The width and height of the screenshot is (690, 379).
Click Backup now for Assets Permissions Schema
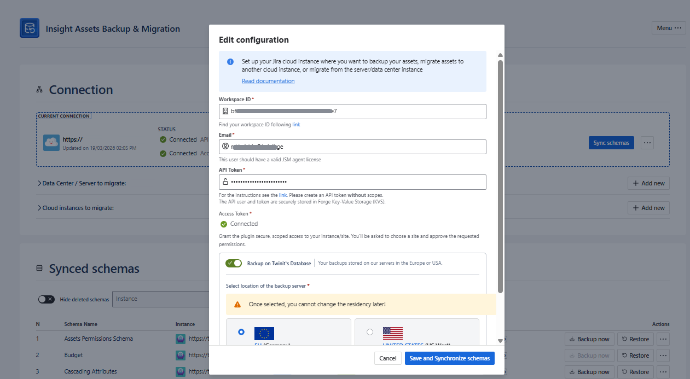point(589,339)
